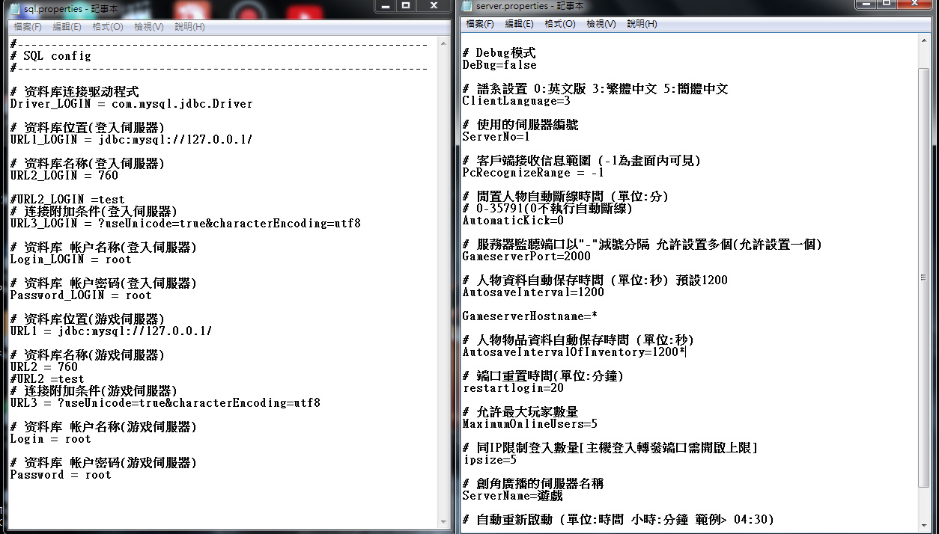
Task: Click comment "# 资料库连接驱动程式"
Action: pos(75,92)
